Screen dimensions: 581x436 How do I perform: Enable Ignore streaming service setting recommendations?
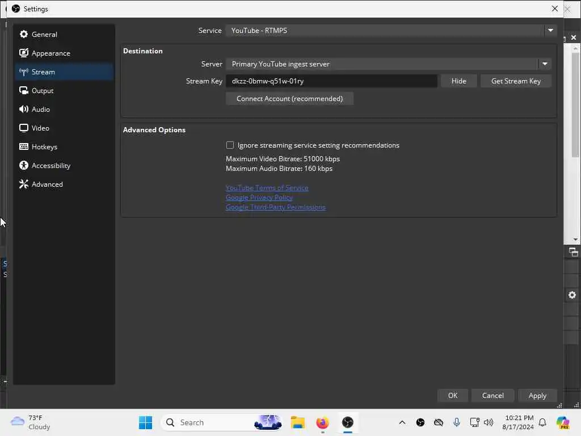[230, 145]
